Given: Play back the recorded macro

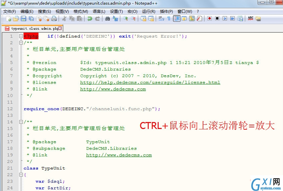Looking at the screenshot, I should (225, 18).
